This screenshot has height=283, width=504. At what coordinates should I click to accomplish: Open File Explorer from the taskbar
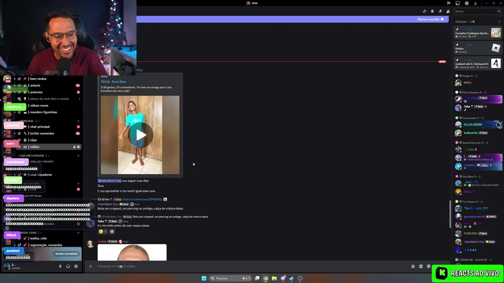(274, 278)
